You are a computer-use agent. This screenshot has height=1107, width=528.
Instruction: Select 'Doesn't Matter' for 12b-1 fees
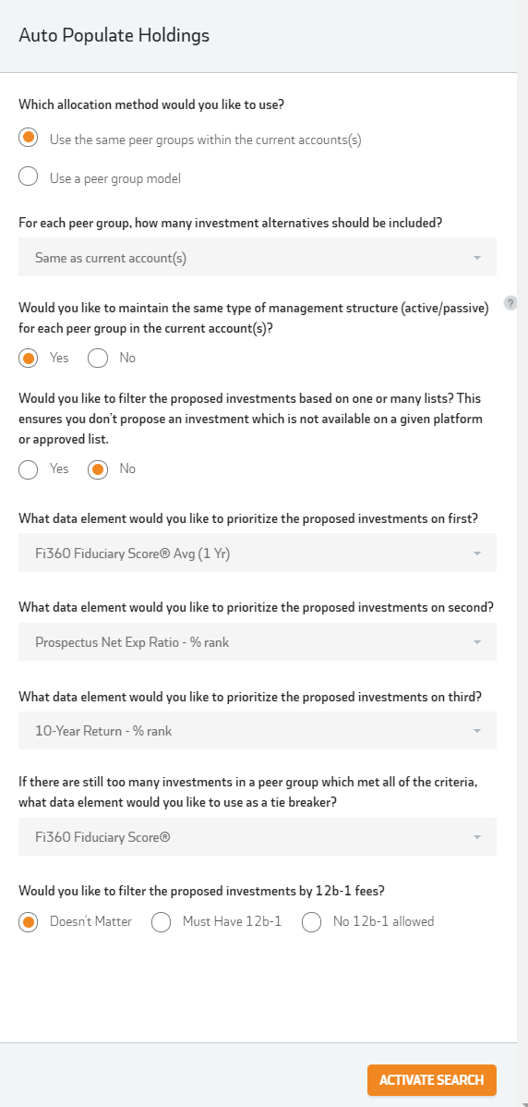pyautogui.click(x=29, y=921)
